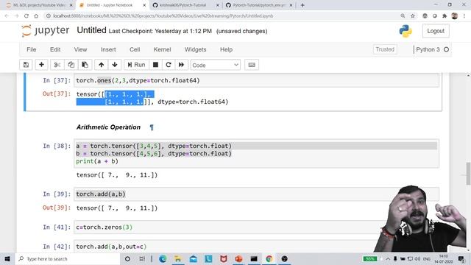Open the browser three-dot menu
The height and width of the screenshot is (265, 471).
pyautogui.click(x=464, y=16)
